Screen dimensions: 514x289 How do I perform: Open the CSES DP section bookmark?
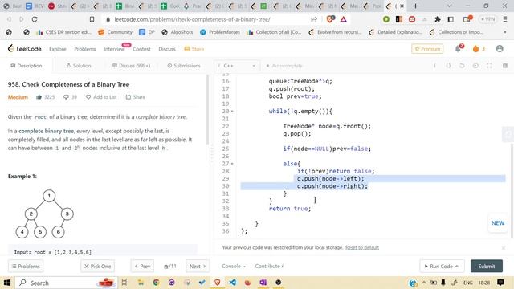click(64, 32)
